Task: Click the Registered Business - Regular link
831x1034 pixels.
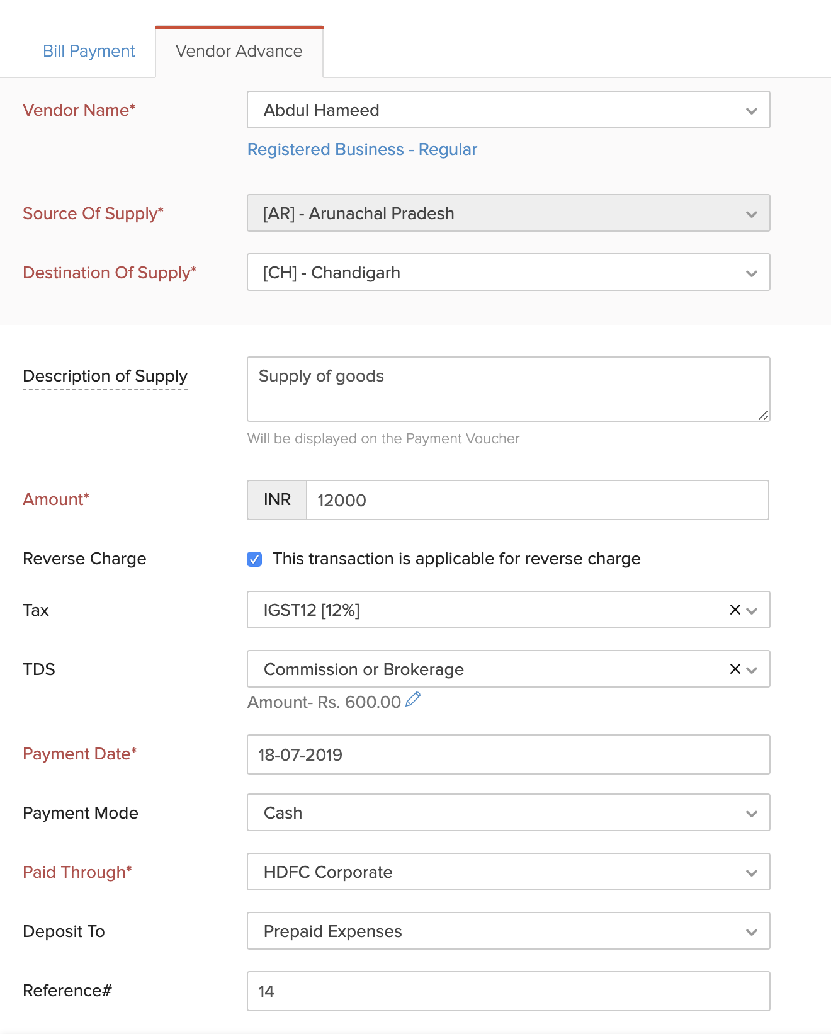Action: 362,149
